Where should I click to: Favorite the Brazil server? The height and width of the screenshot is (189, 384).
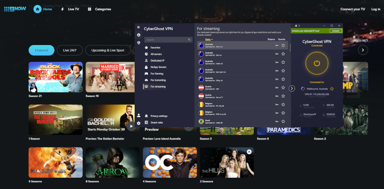tap(283, 122)
